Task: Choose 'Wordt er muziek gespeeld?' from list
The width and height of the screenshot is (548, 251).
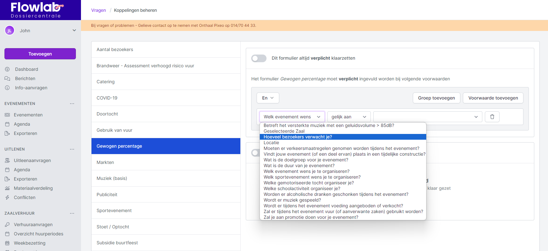Action: (292, 200)
